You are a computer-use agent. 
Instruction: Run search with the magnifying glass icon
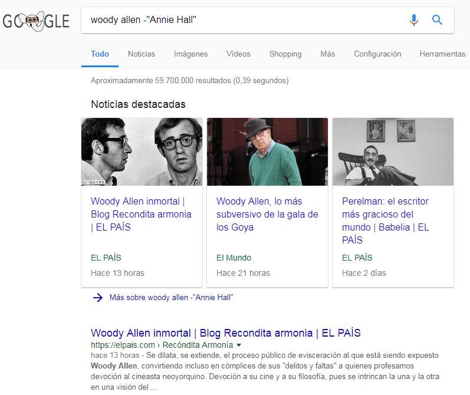click(437, 20)
